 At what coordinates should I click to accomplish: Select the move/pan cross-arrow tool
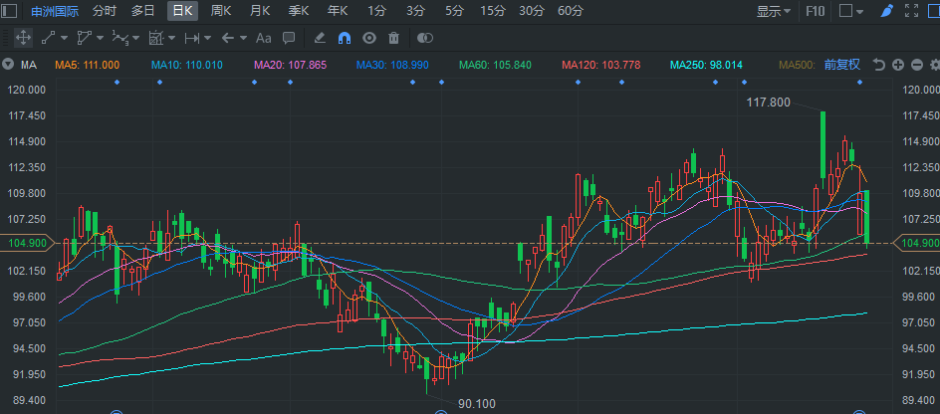click(23, 38)
